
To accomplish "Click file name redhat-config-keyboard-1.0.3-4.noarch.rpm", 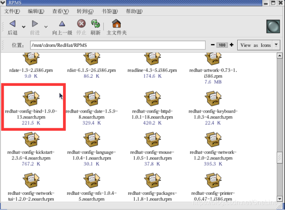I will click(x=213, y=114).
